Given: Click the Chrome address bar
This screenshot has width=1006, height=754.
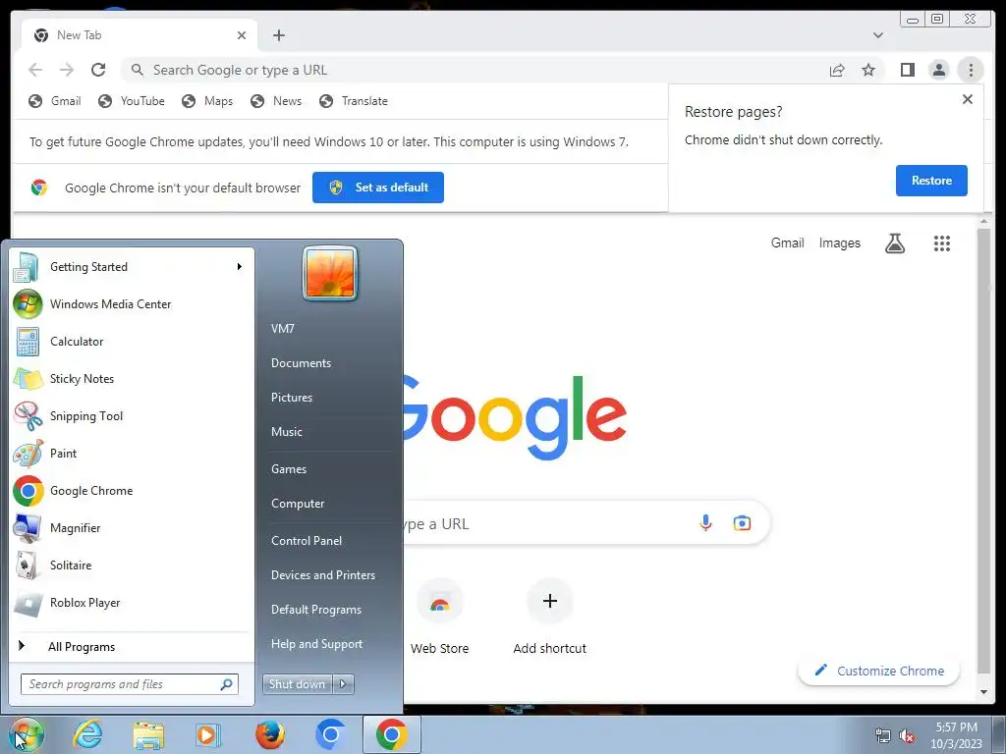Looking at the screenshot, I should tap(475, 70).
